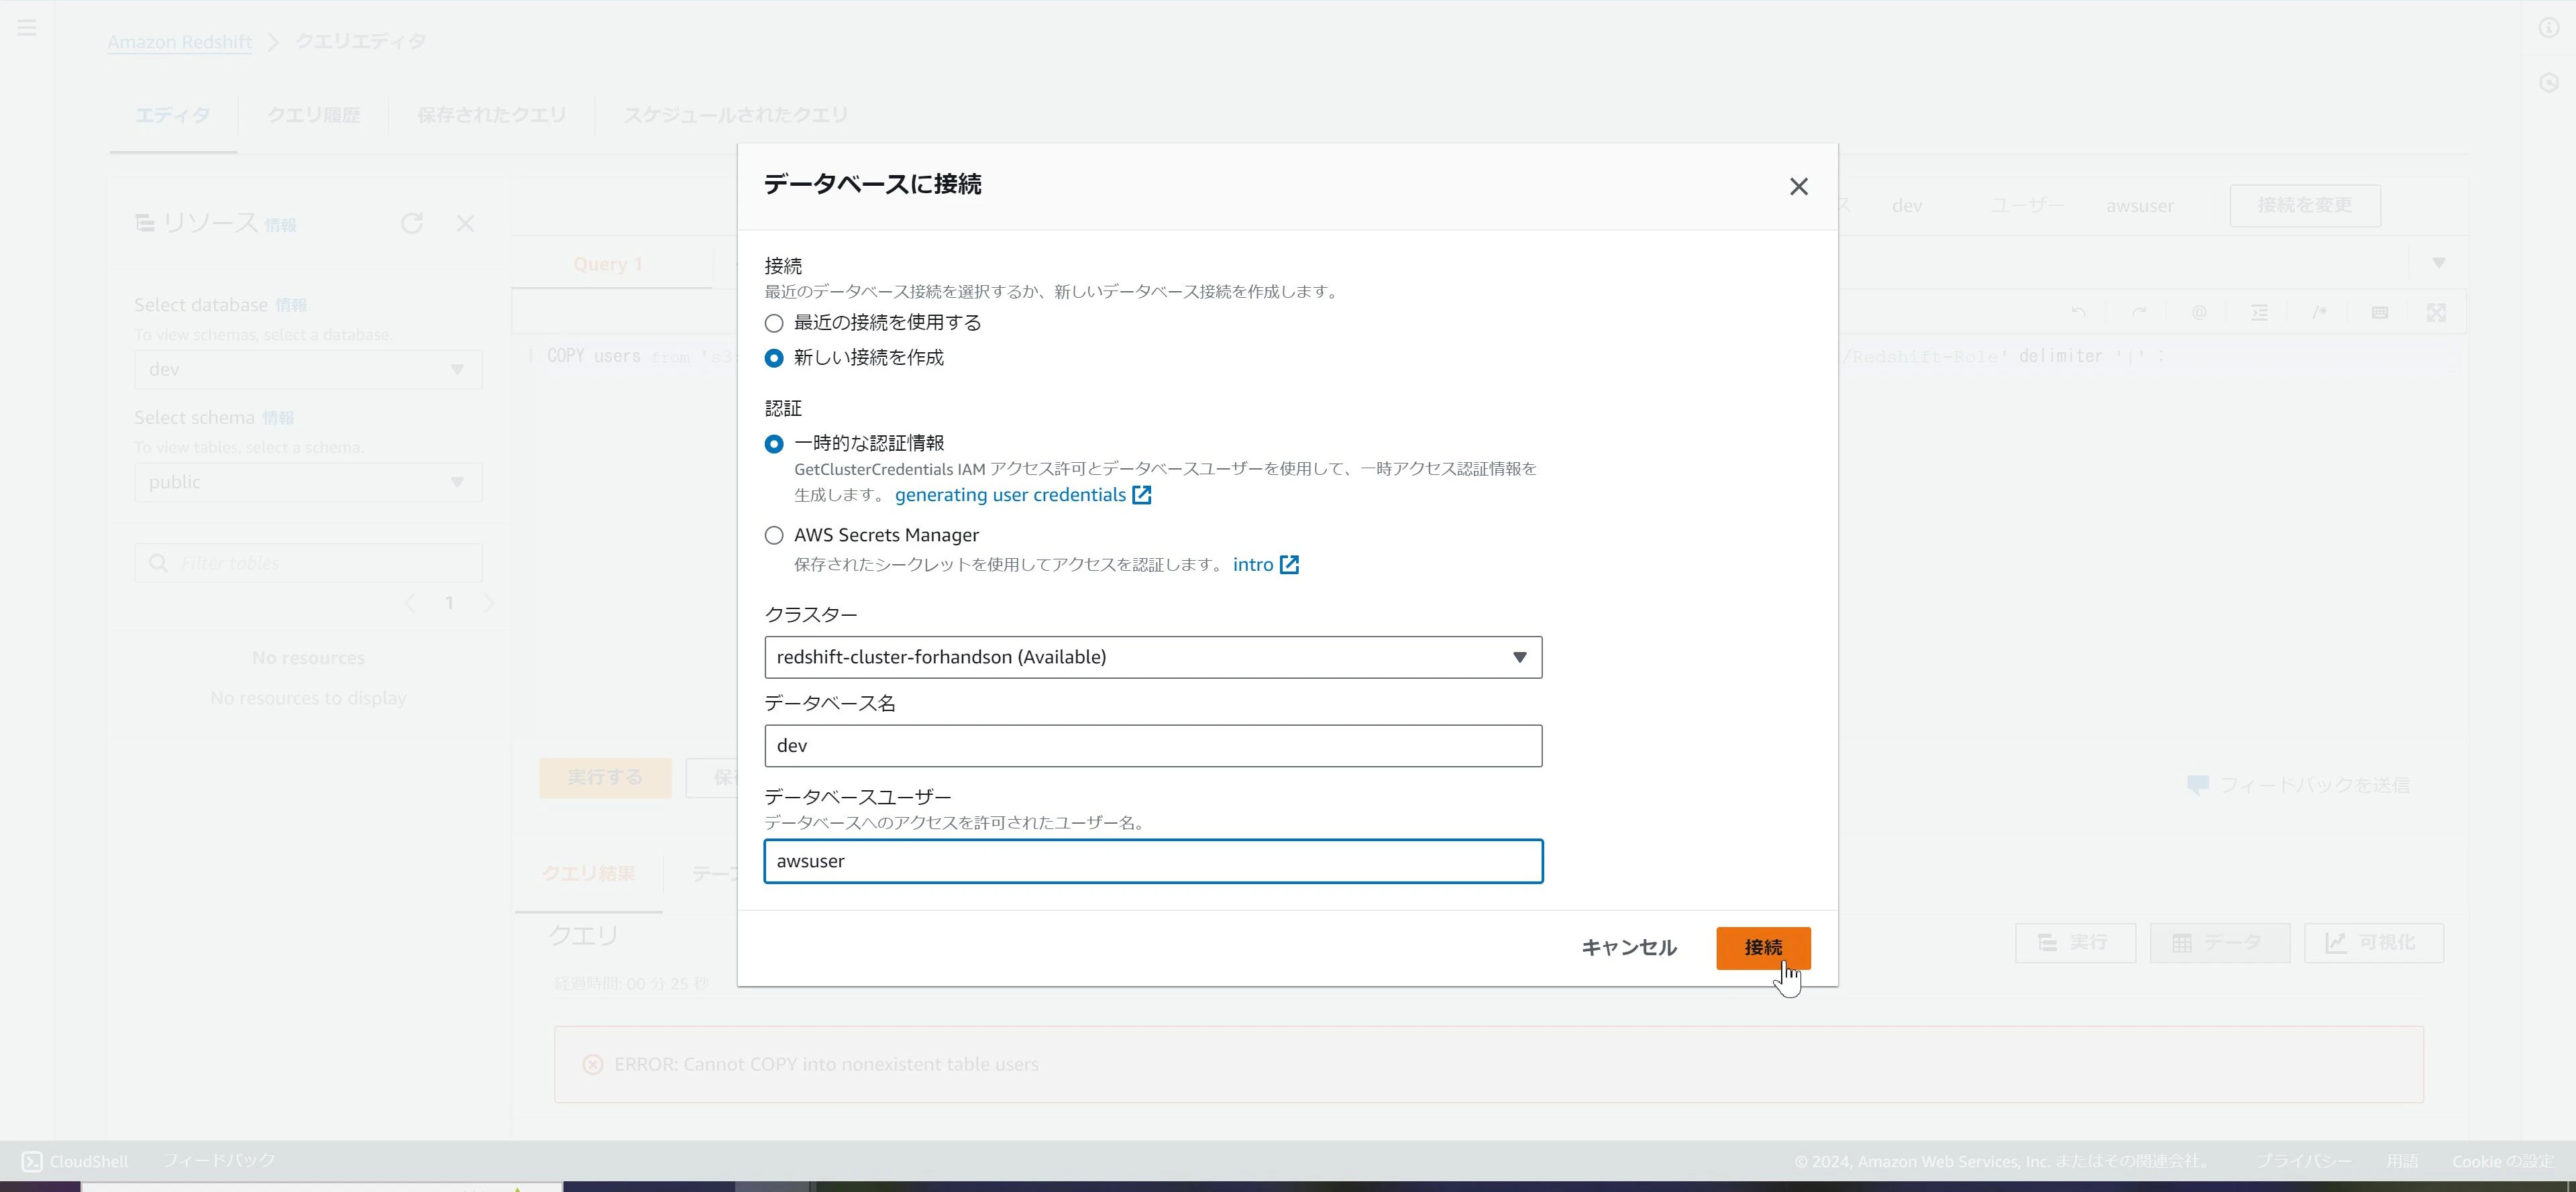Go to Amazon Redshift breadcrumb link
The width and height of the screenshot is (2576, 1192).
click(x=179, y=42)
